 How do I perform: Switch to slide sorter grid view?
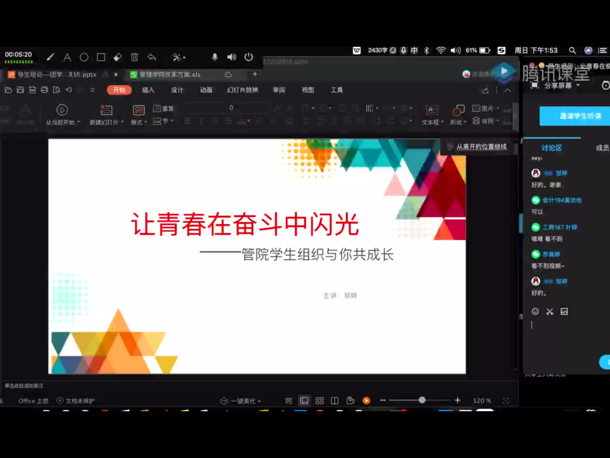point(319,400)
